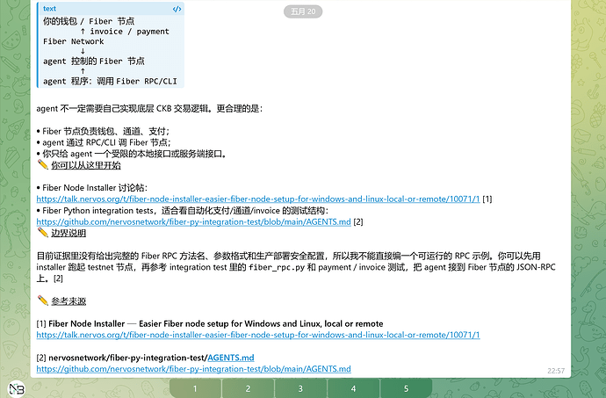The image size is (606, 398).
Task: Click the '↑ invoice / payment' code line
Action: pyautogui.click(x=125, y=32)
